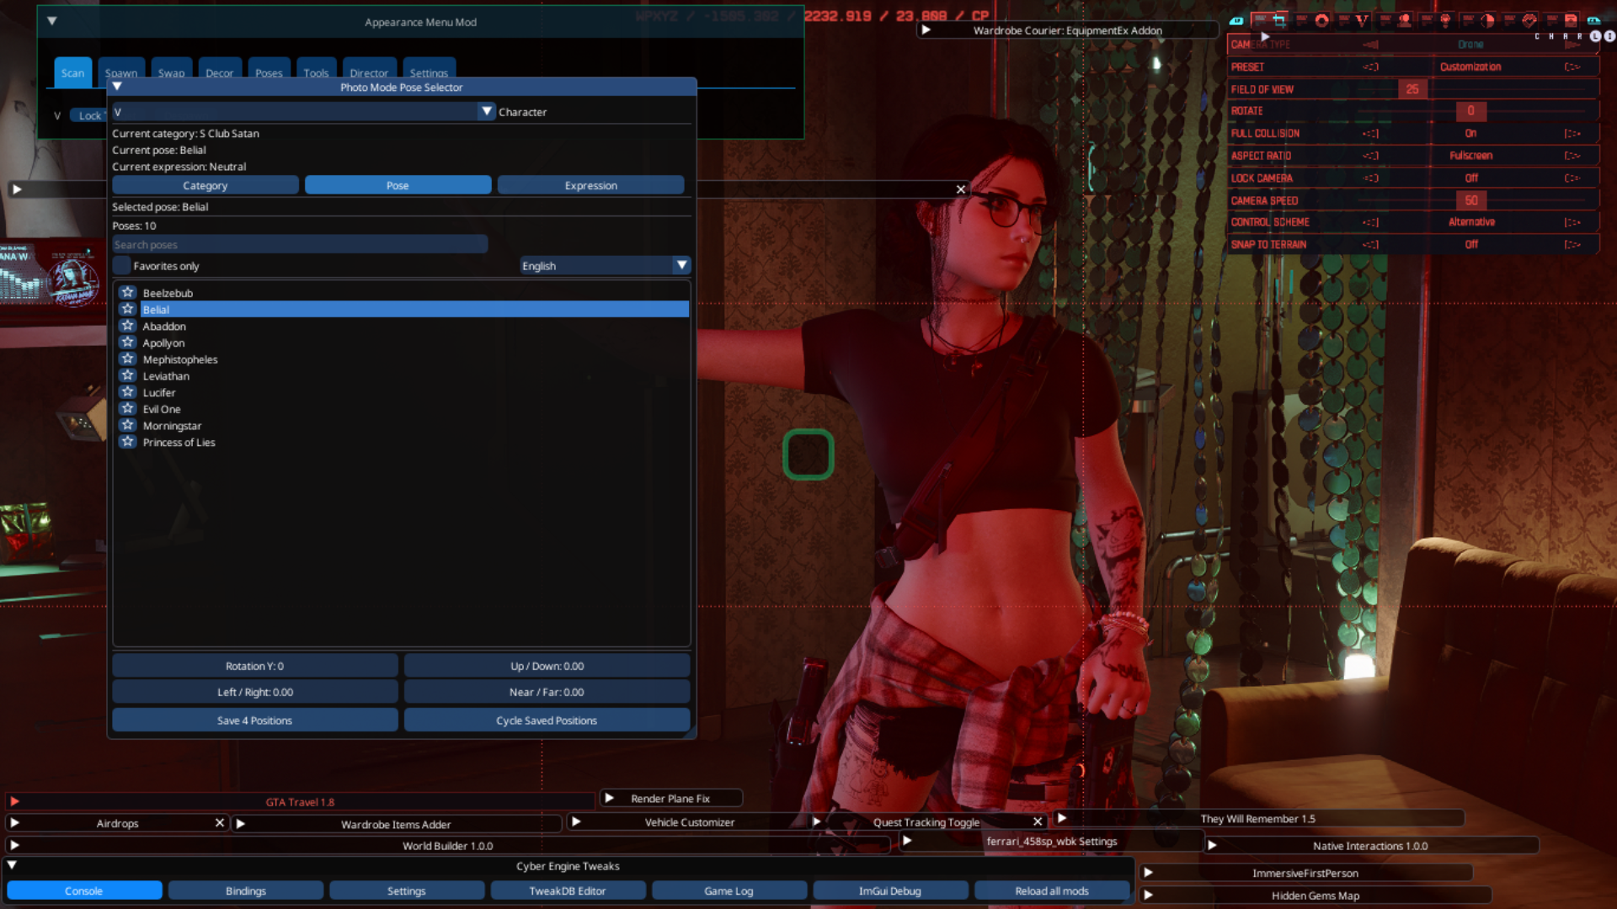Enable the Favorites only checkbox
Screen dimensions: 1617x909
122,265
